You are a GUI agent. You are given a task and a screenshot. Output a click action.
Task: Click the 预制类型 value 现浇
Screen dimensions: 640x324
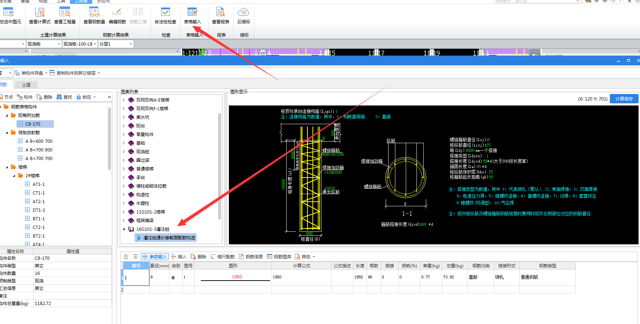click(x=72, y=281)
